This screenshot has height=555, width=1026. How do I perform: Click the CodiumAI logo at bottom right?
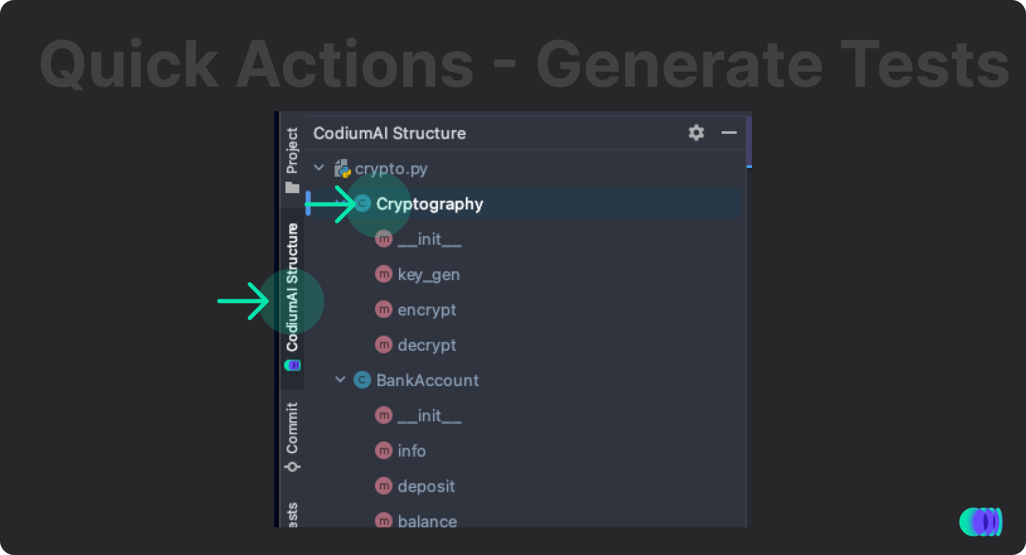(x=981, y=522)
